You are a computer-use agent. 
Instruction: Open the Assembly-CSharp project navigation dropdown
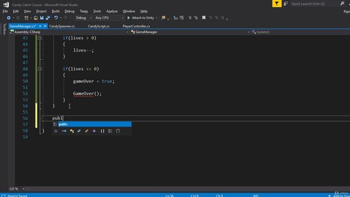69,32
